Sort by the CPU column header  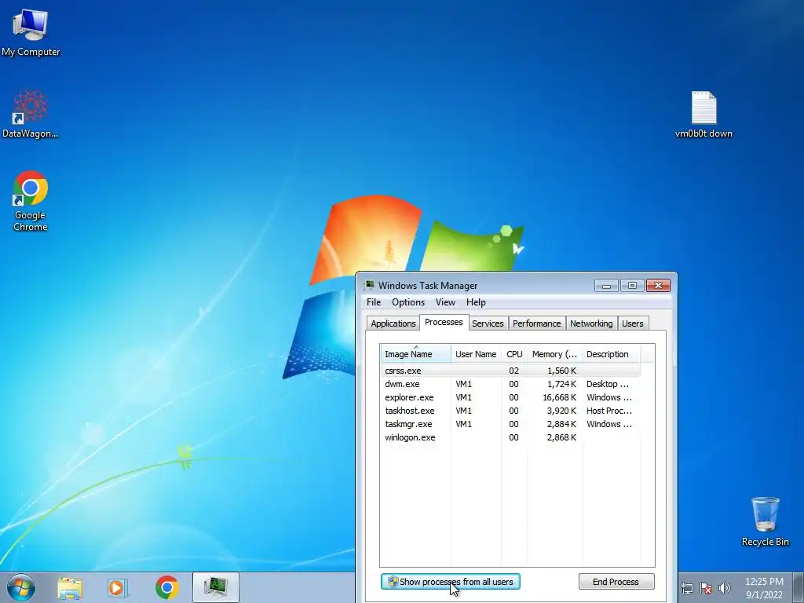tap(514, 354)
